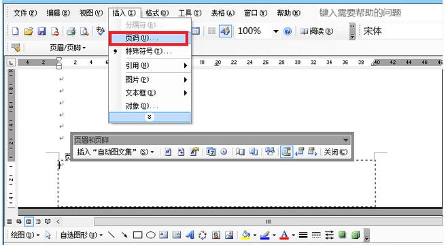
Task: Toggle Link to Previous icon
Action: (270, 152)
